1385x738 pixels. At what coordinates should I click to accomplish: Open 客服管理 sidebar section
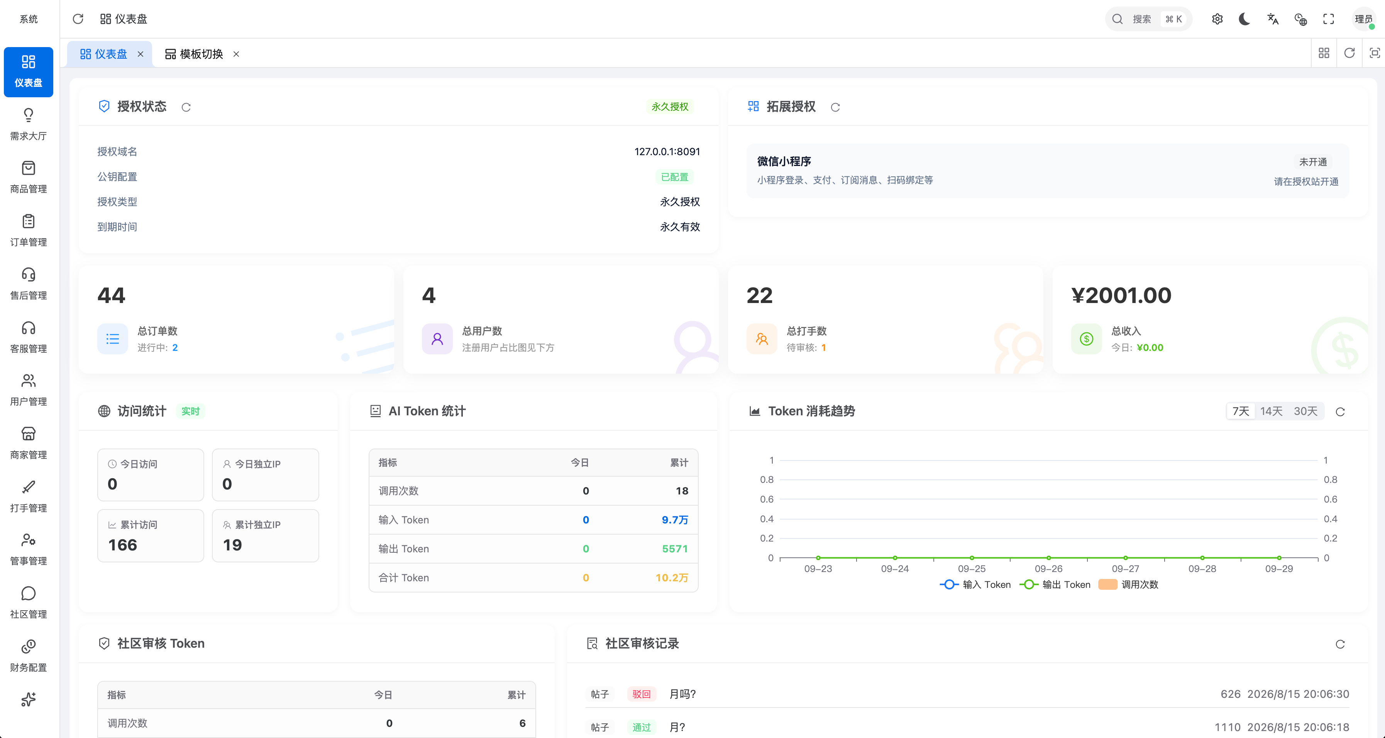(x=29, y=338)
